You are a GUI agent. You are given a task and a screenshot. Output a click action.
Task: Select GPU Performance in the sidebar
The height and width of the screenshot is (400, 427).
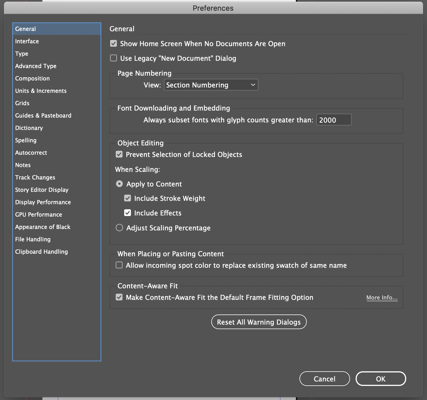[x=38, y=214]
